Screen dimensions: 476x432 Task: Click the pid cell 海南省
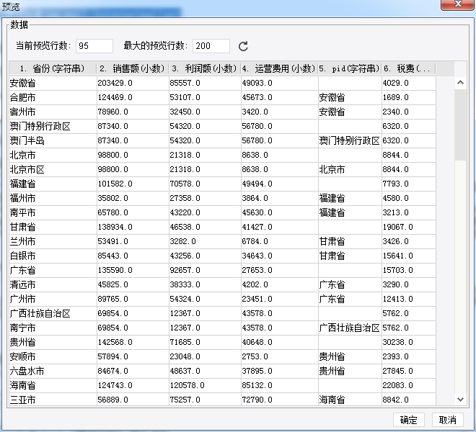click(x=350, y=400)
